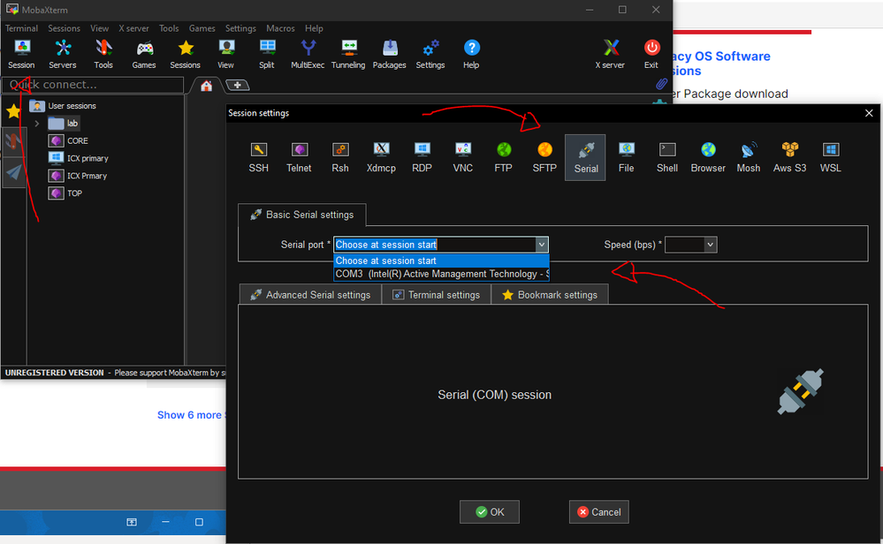Switch to Bookmark settings tab

click(550, 295)
